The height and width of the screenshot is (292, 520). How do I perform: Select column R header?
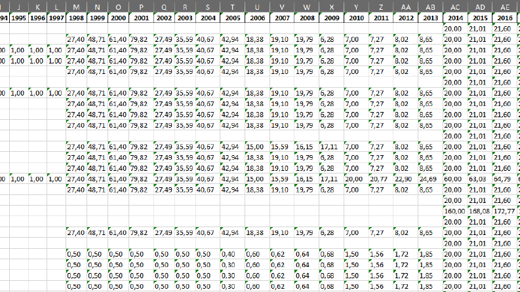coord(185,7)
